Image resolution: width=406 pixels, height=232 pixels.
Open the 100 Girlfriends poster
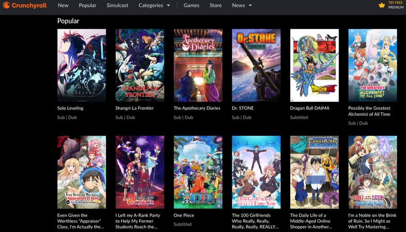(x=256, y=172)
